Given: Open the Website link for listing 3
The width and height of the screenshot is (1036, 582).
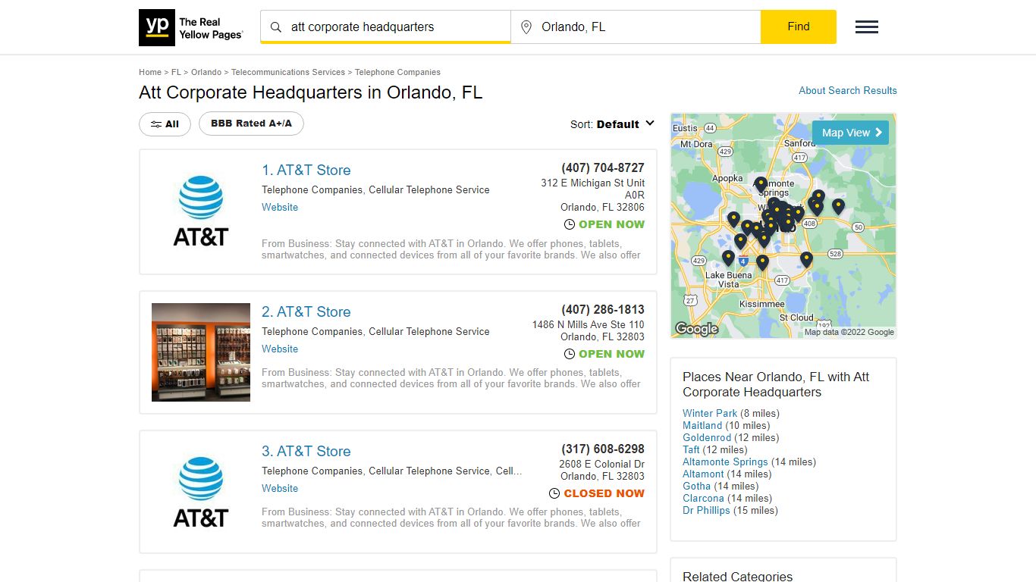Looking at the screenshot, I should click(x=280, y=489).
